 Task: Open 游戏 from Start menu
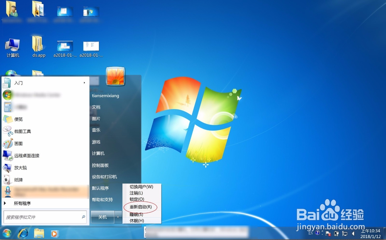(x=96, y=142)
